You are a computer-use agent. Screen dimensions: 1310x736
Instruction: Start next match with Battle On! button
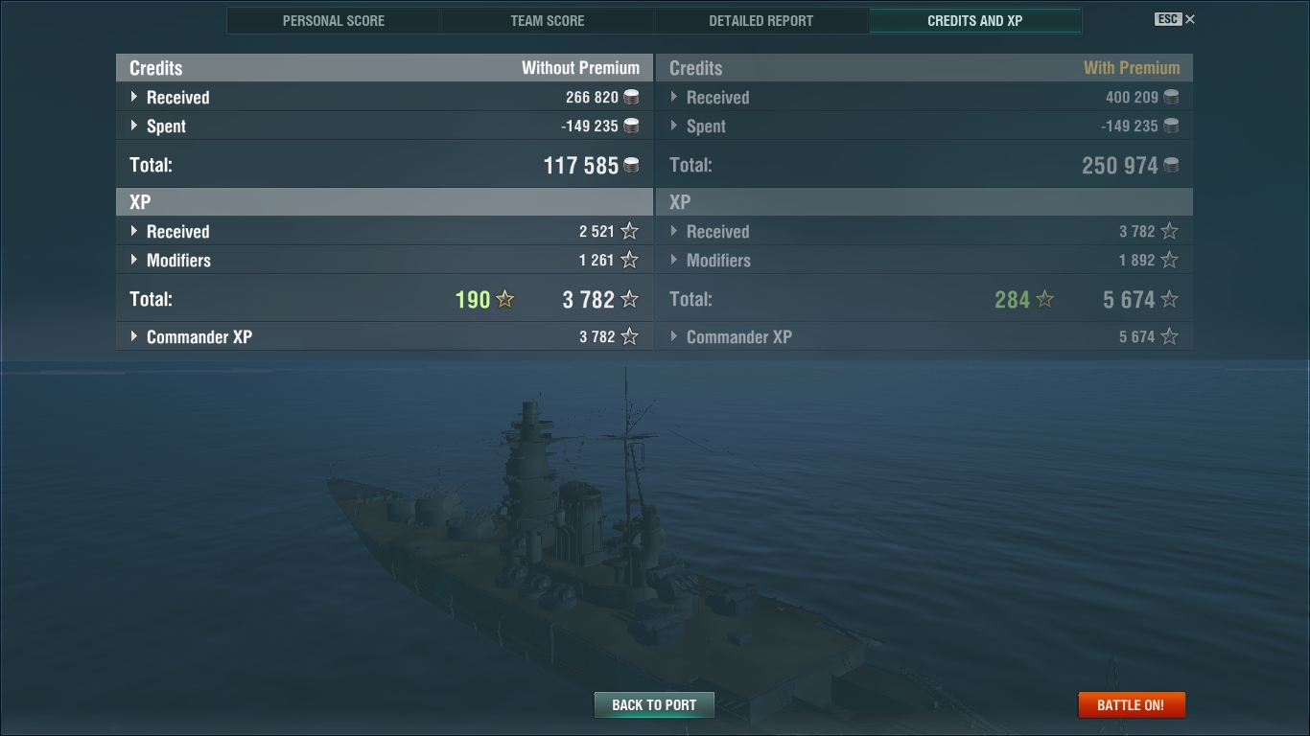(x=1132, y=704)
